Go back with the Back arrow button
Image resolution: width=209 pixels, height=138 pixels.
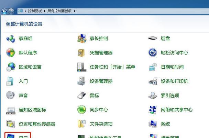[x=4, y=11]
